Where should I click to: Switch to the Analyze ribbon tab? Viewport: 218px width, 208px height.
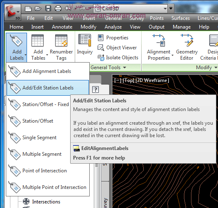[x=113, y=27]
